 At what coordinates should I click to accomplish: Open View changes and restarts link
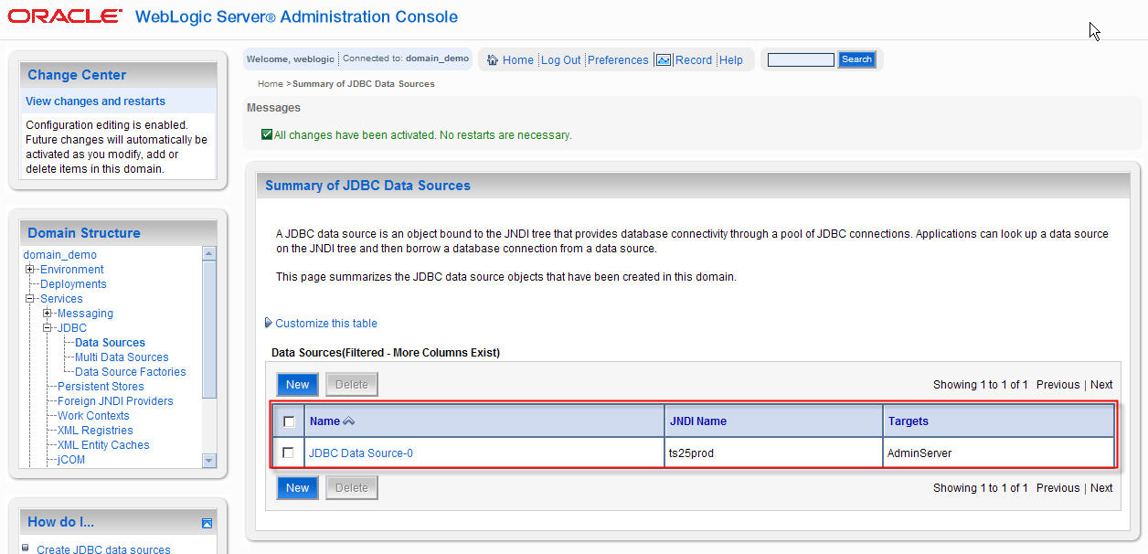coord(96,101)
